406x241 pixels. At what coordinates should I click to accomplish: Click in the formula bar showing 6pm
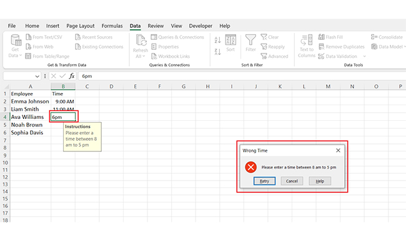point(242,76)
